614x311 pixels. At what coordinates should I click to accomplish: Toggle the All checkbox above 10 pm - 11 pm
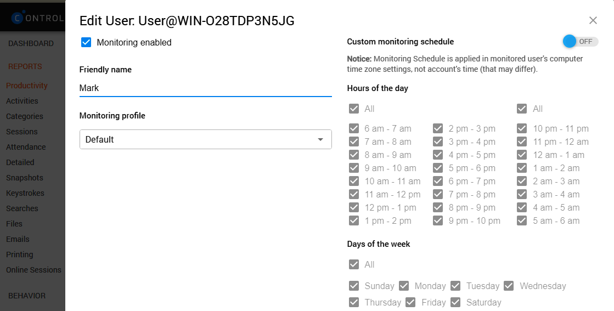(522, 109)
